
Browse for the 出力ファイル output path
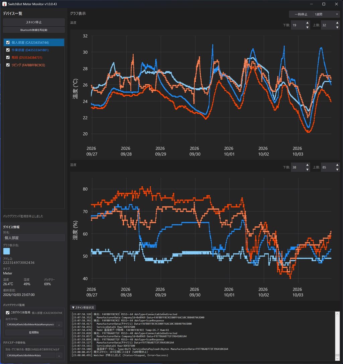pos(59,324)
